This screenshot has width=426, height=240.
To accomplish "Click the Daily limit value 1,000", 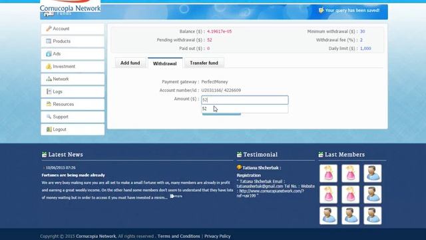I will point(365,49).
